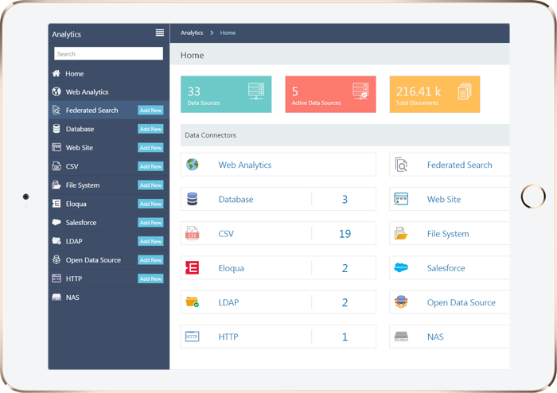The height and width of the screenshot is (393, 557).
Task: Toggle the hamburger menu in the sidebar
Action: 160,33
